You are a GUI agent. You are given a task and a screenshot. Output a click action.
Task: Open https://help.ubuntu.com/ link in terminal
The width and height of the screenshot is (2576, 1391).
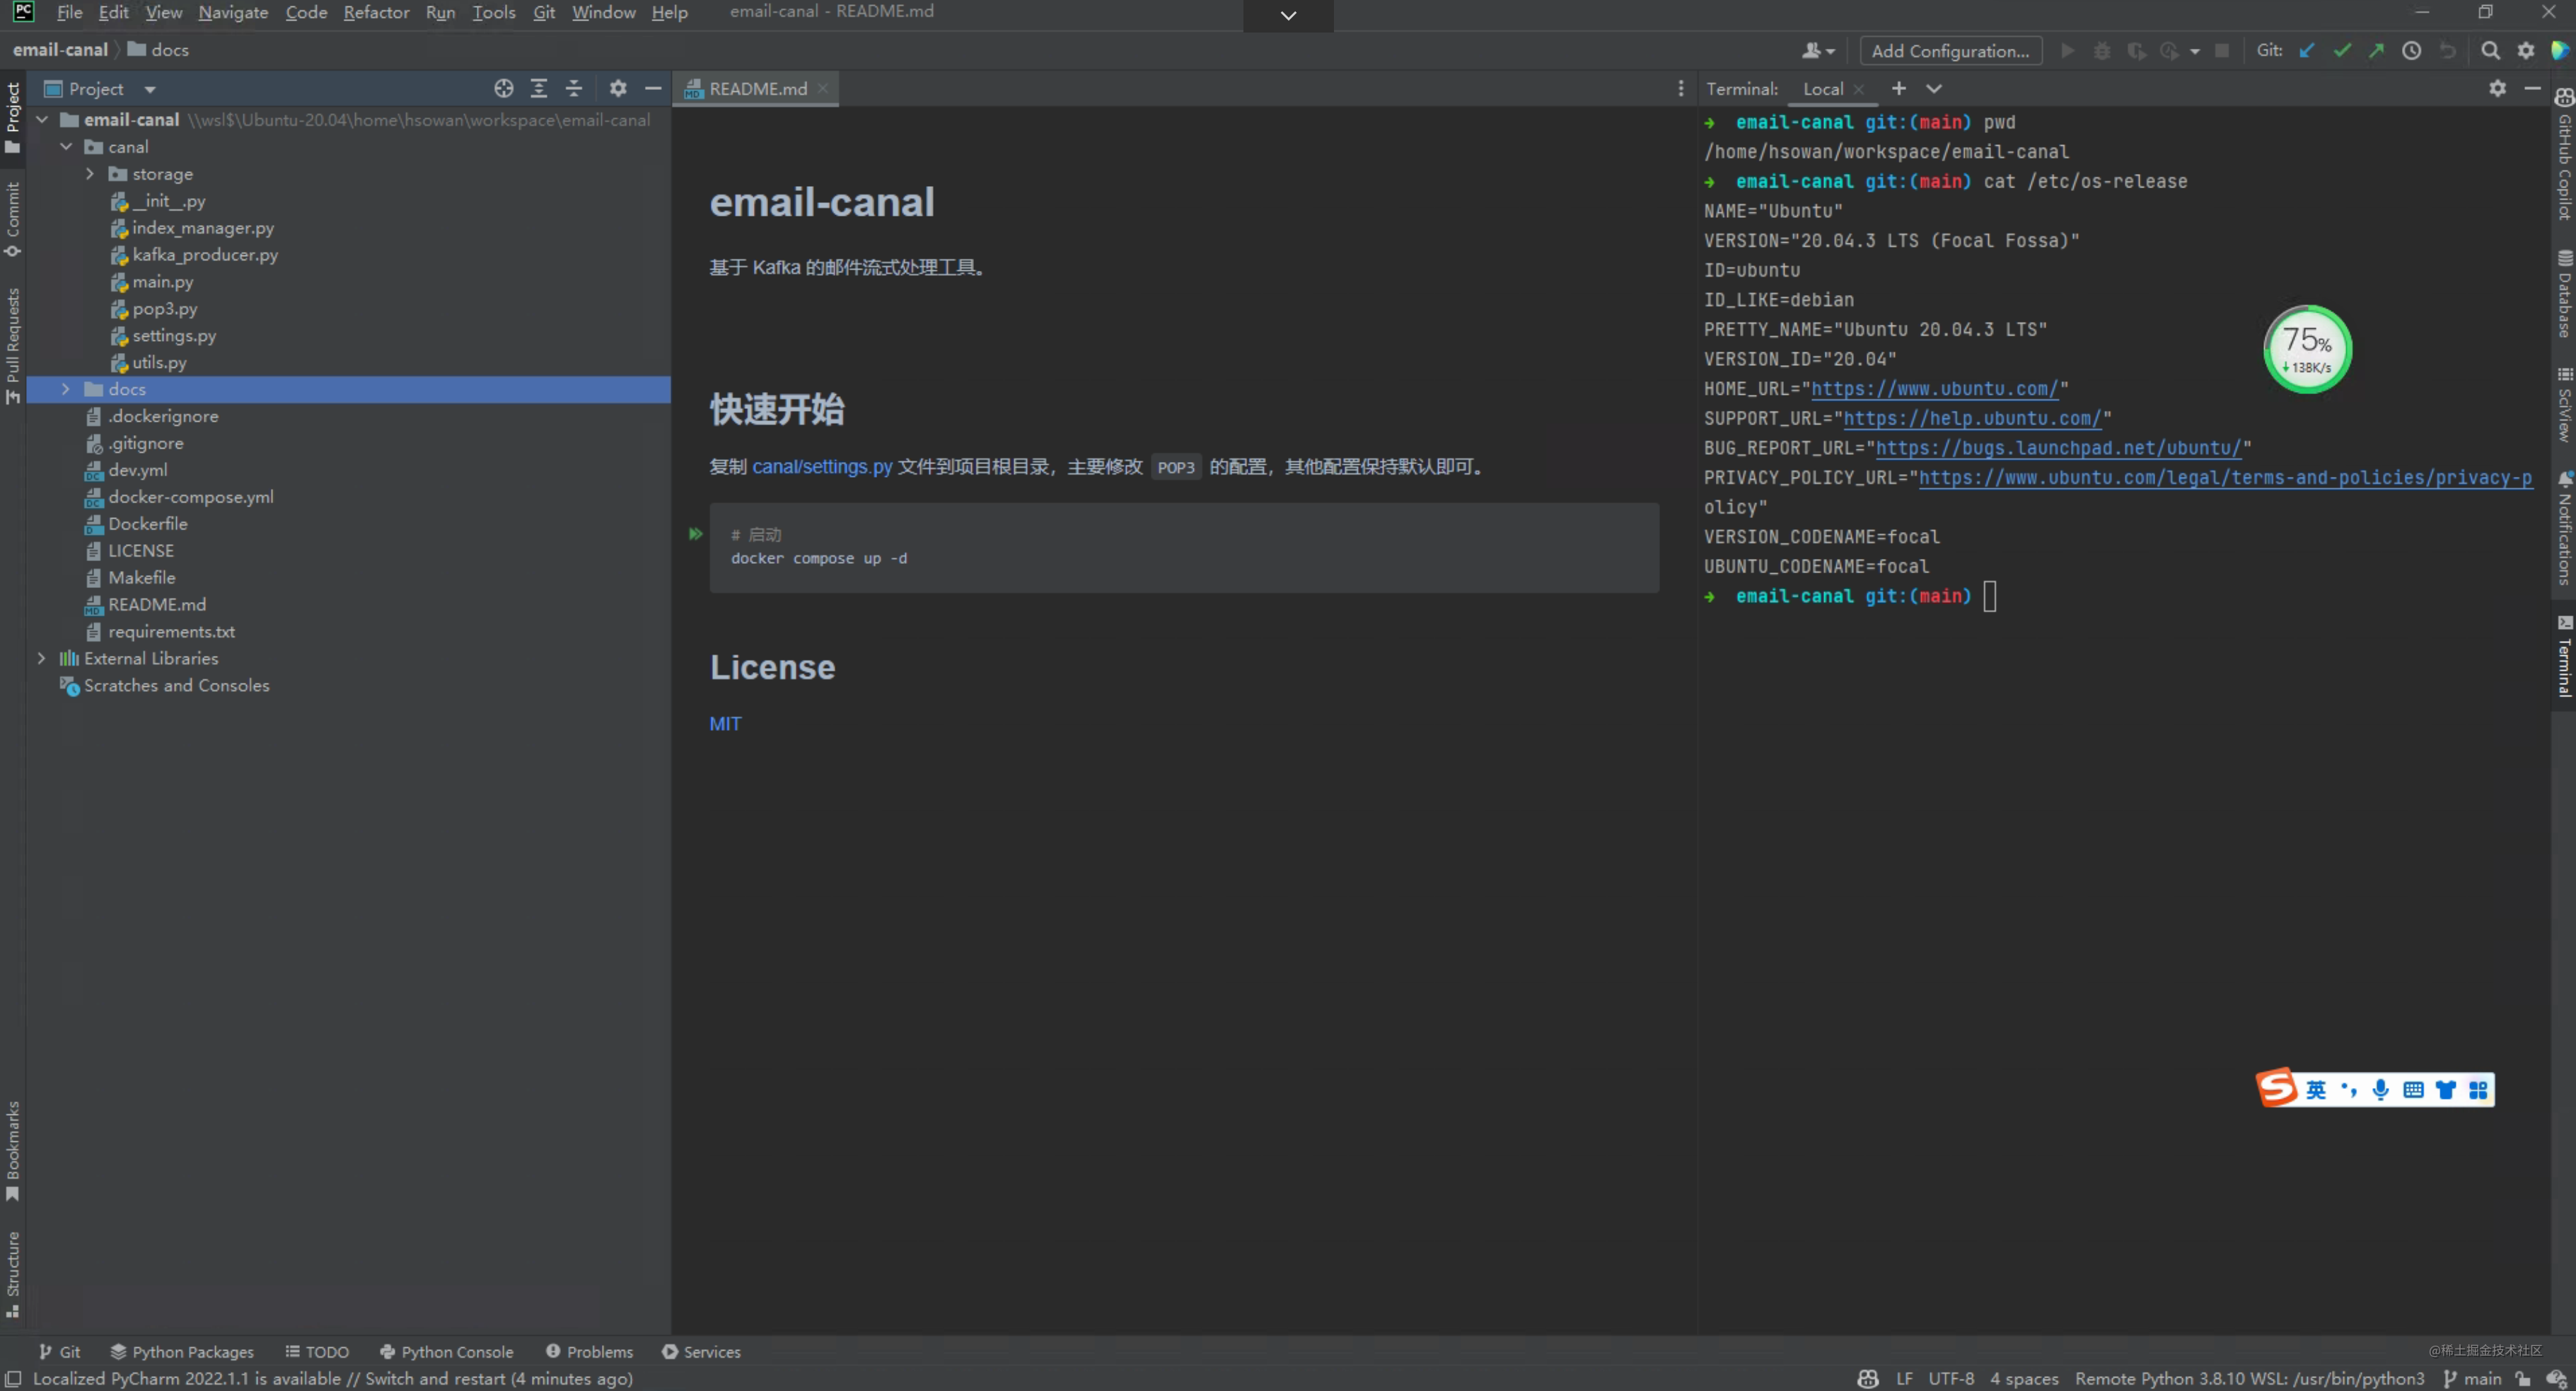pyautogui.click(x=1972, y=419)
